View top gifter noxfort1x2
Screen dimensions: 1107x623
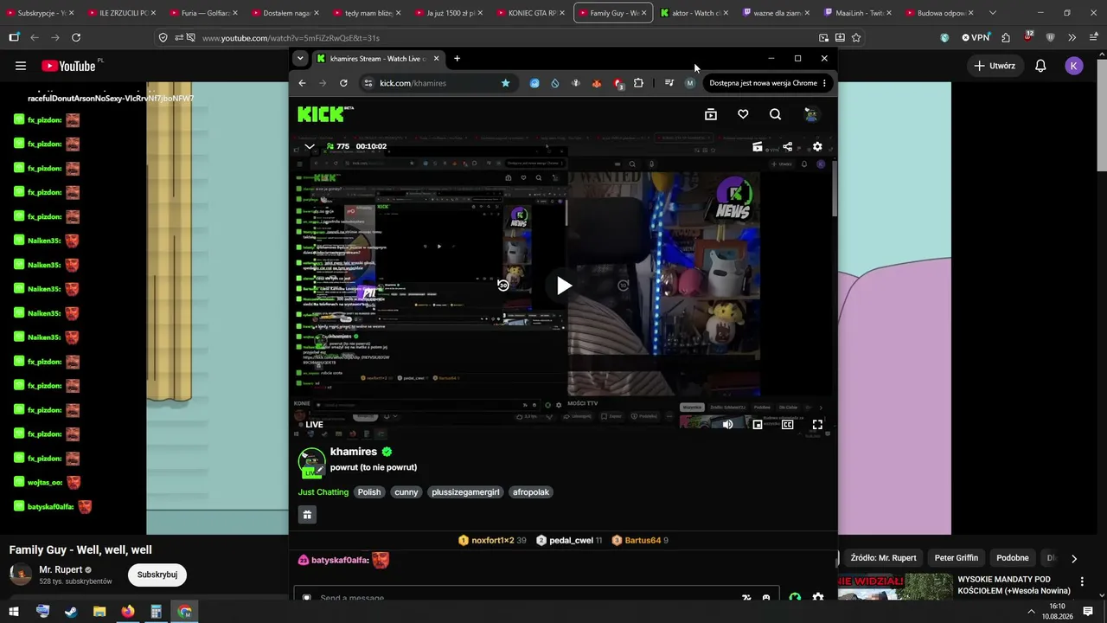click(x=492, y=540)
